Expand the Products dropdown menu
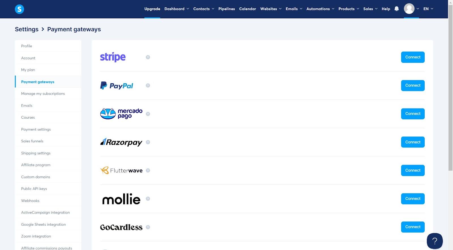Viewport: 453px width, 250px height. pos(349,9)
